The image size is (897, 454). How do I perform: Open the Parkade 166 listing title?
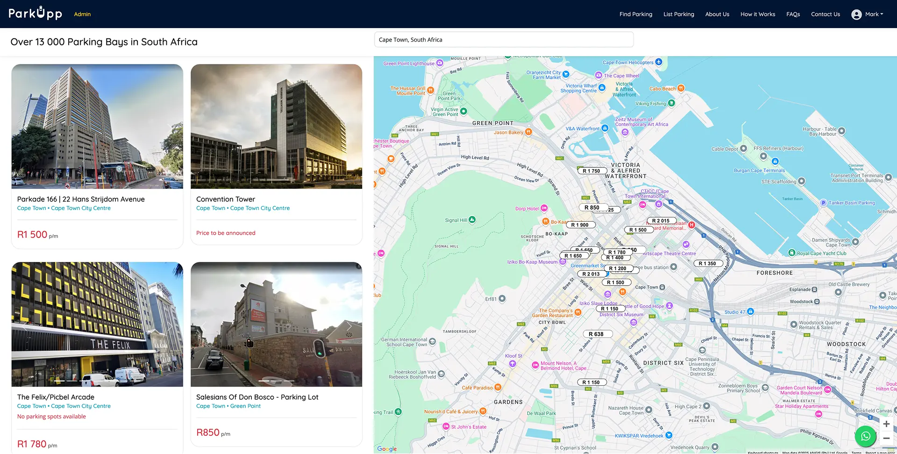click(81, 199)
